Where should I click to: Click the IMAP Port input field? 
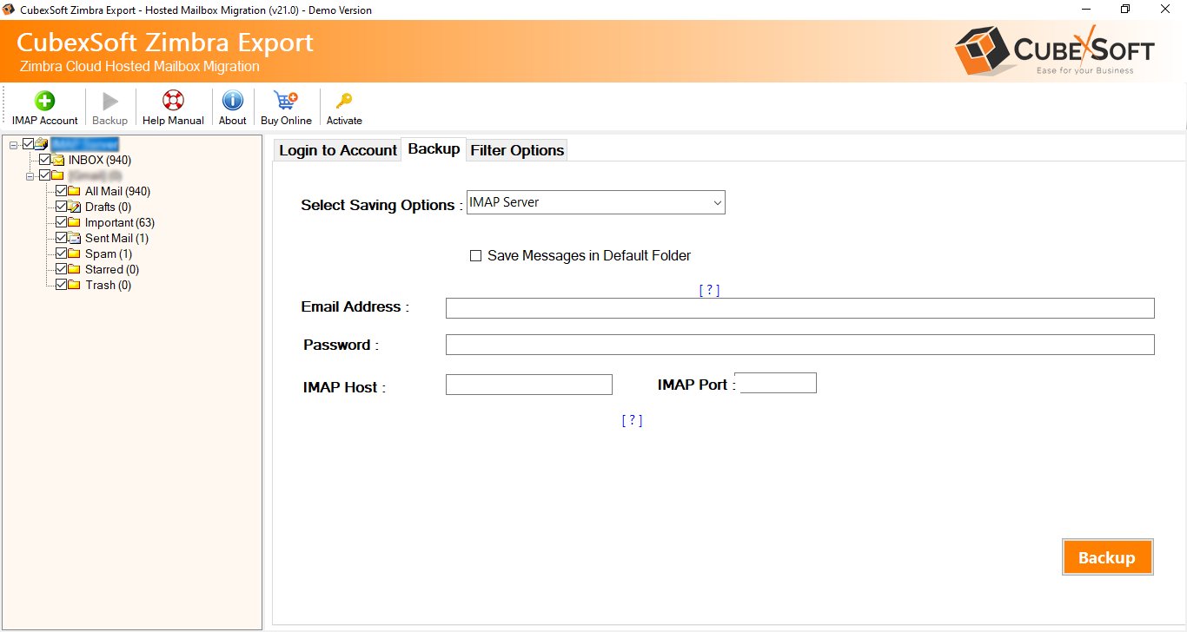click(x=778, y=383)
